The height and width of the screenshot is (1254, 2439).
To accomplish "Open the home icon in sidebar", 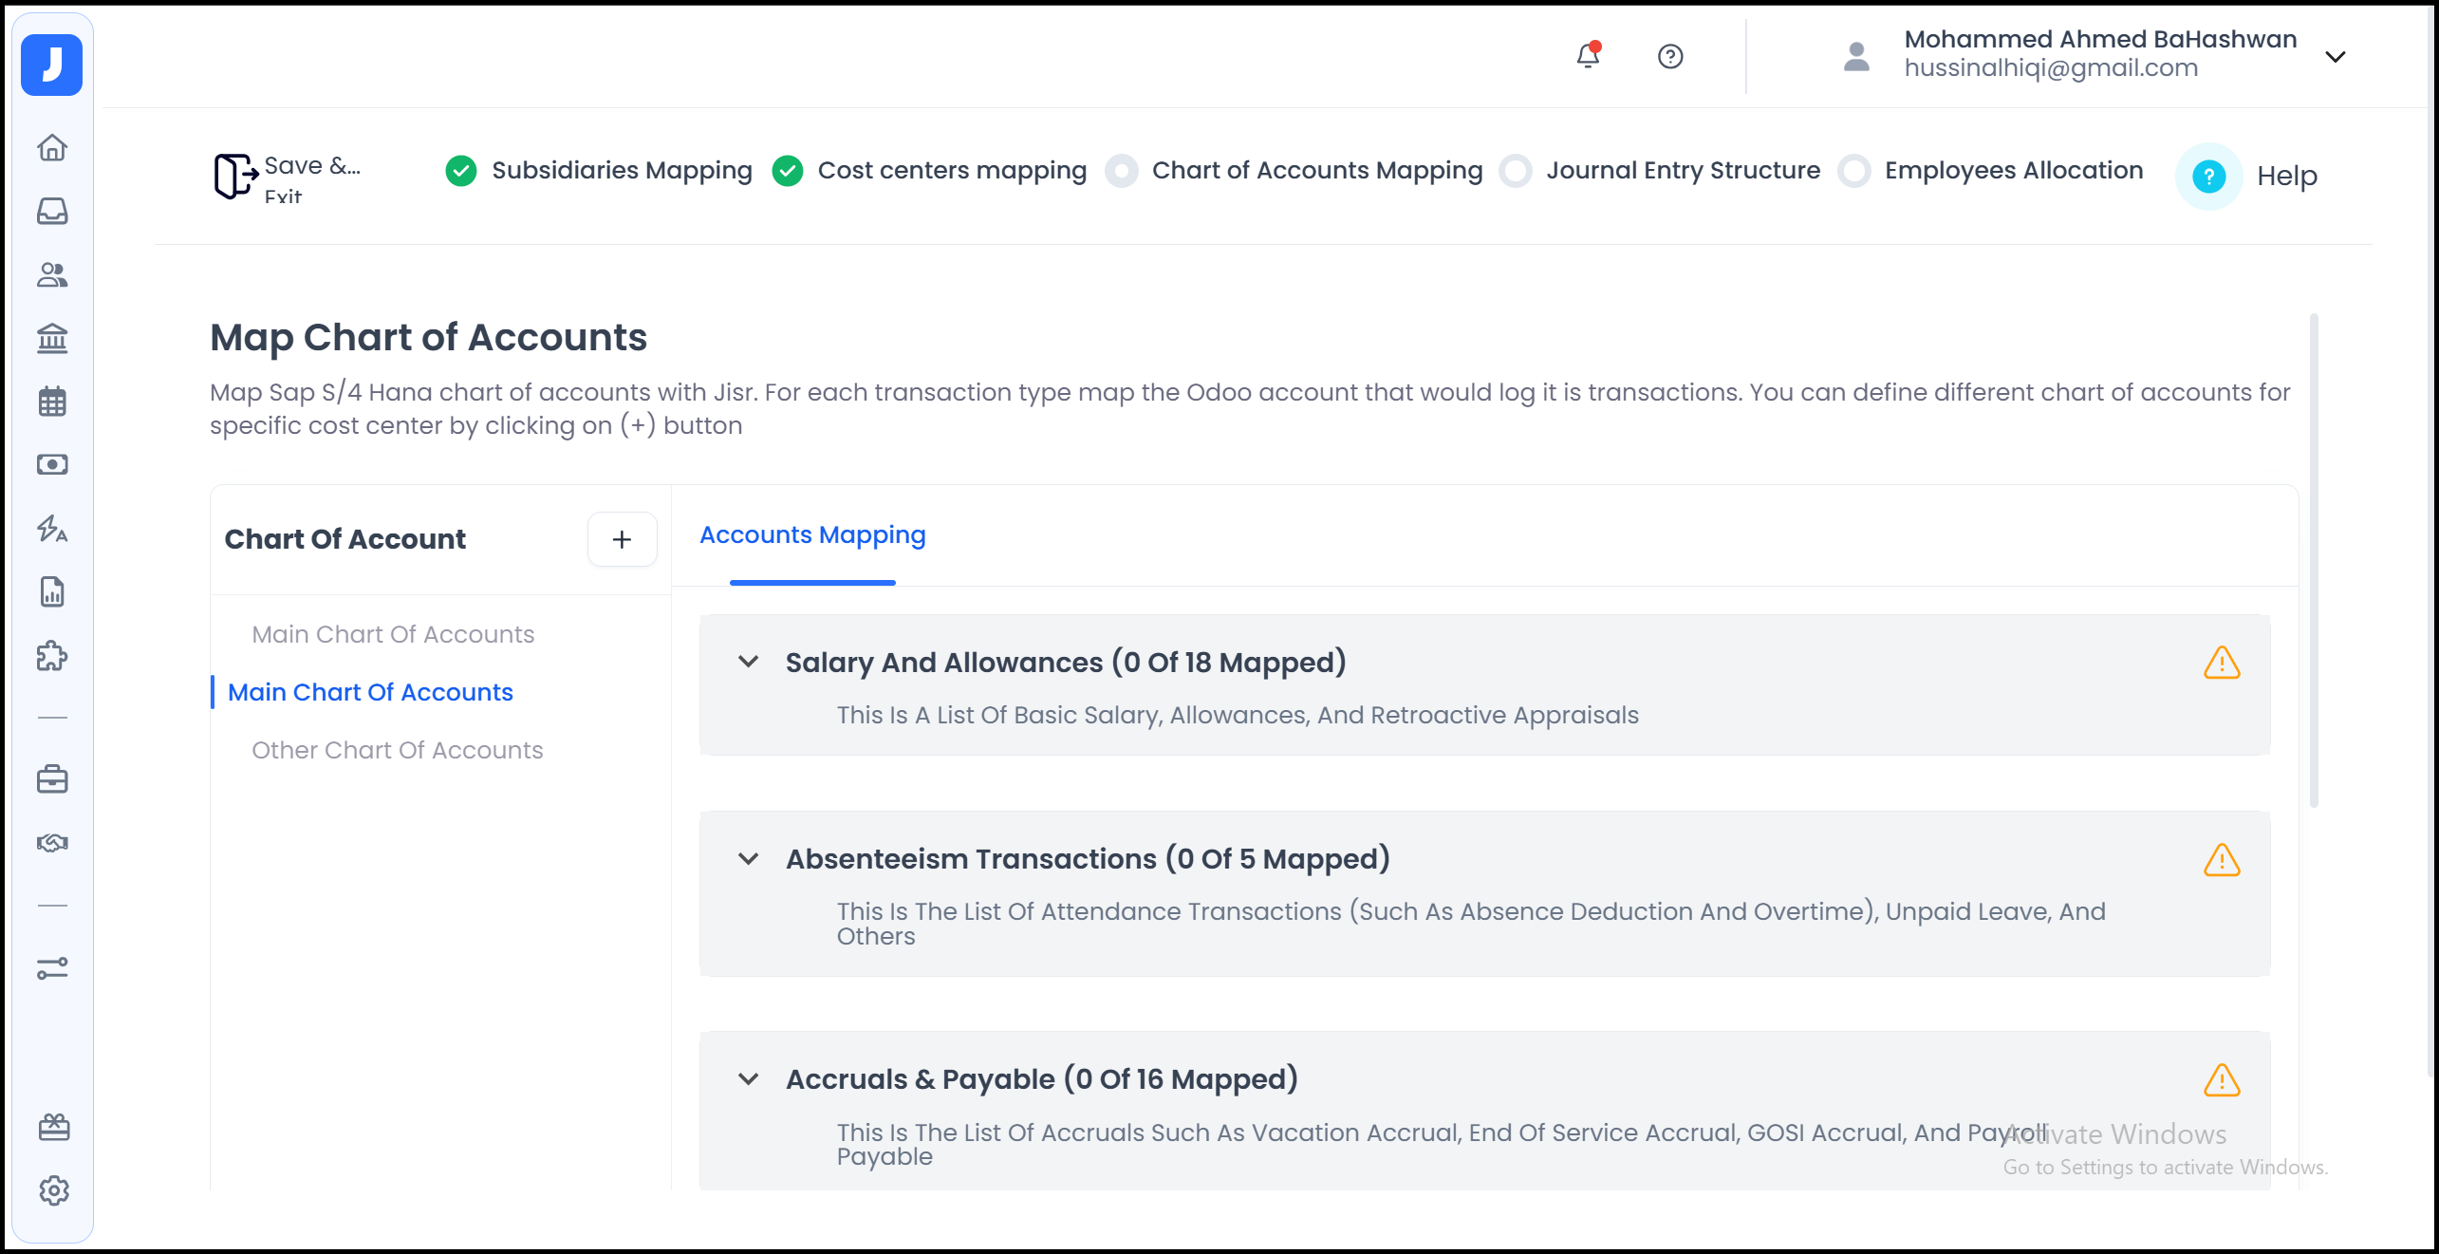I will pyautogui.click(x=52, y=148).
